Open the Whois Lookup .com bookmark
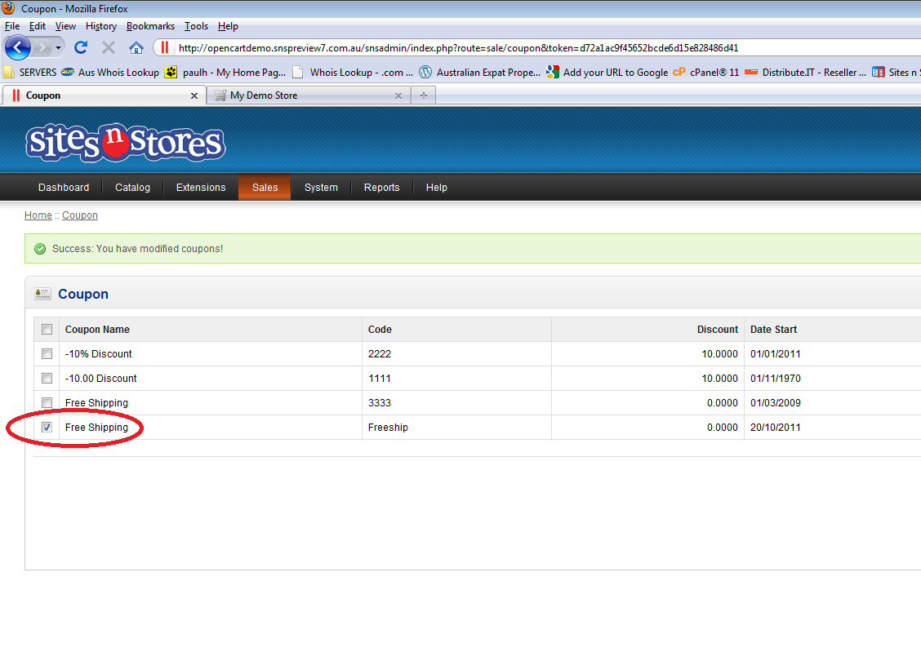921x652 pixels. pyautogui.click(x=353, y=72)
